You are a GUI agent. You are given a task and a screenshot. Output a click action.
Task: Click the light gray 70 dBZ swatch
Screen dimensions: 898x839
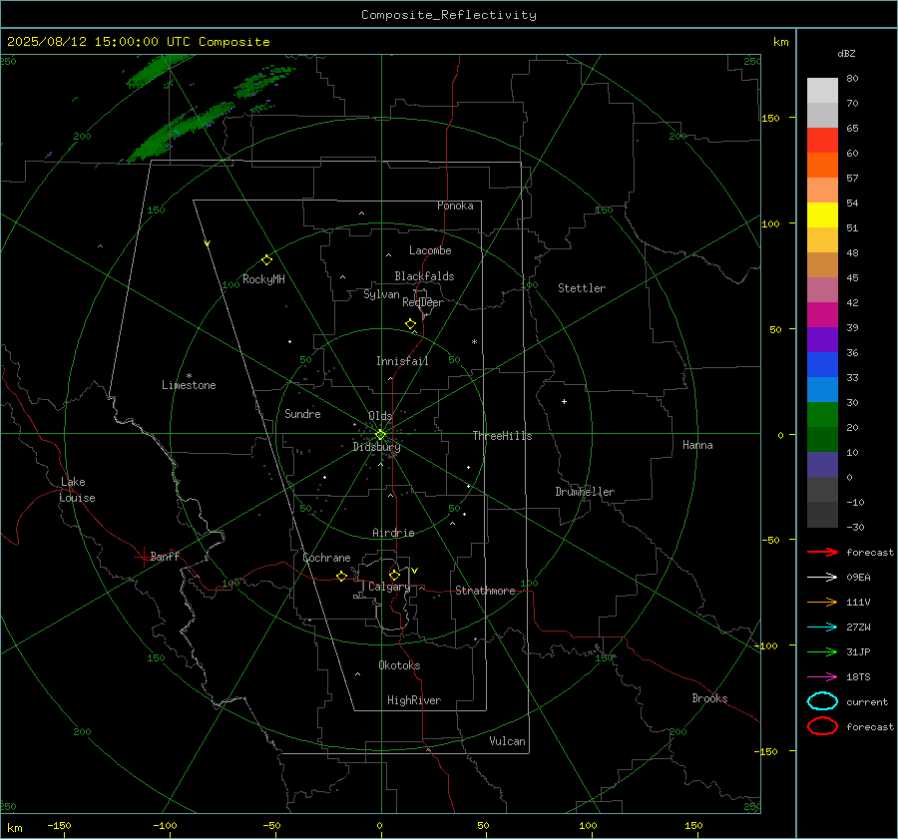pyautogui.click(x=822, y=91)
